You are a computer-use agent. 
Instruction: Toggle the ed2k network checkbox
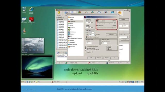(x=108, y=49)
